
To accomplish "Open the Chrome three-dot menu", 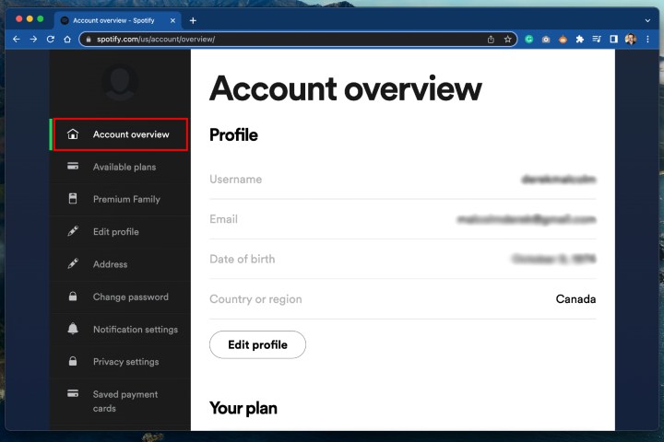I will 648,40.
